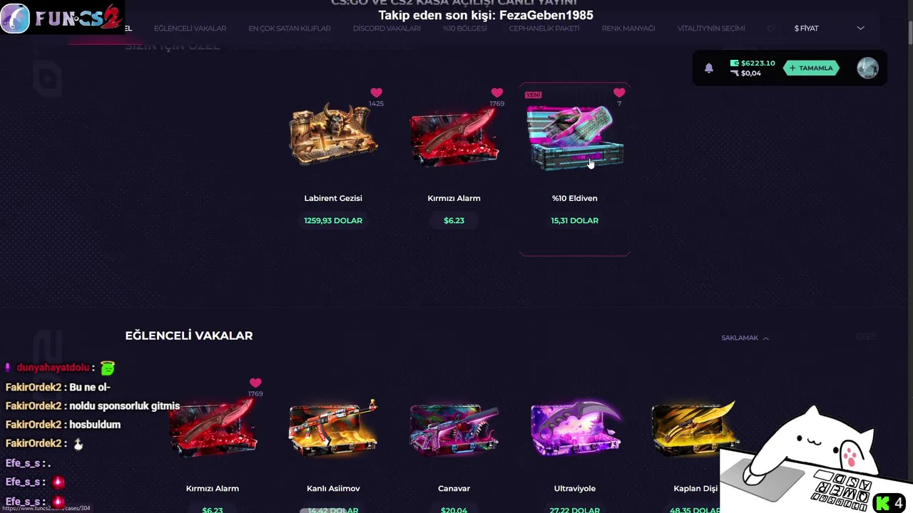Viewport: 913px width, 513px height.
Task: Go to EĞLENCELİ VAKALAR tab
Action: point(190,28)
